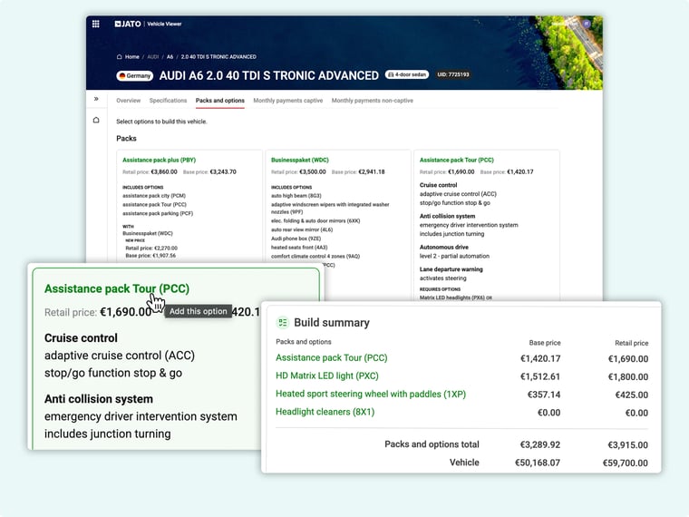Click enlarged Assistance pack Tour (PCC) heading
689x517 pixels.
[117, 288]
